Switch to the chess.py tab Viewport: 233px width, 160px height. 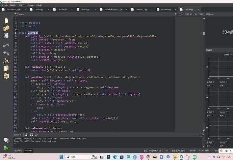coord(40,9)
